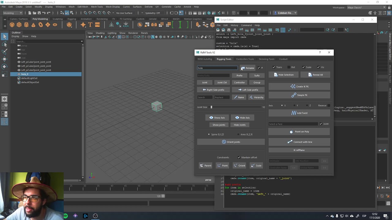Click the Orient joints button

[x=231, y=142]
